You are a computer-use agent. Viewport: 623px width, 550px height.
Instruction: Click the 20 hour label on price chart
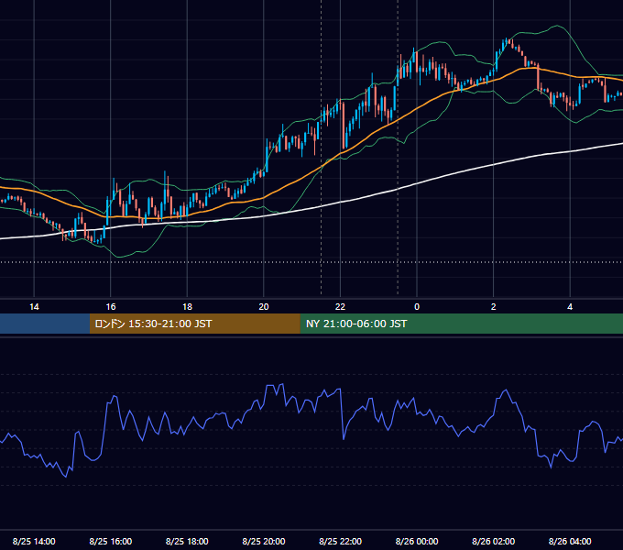point(264,307)
